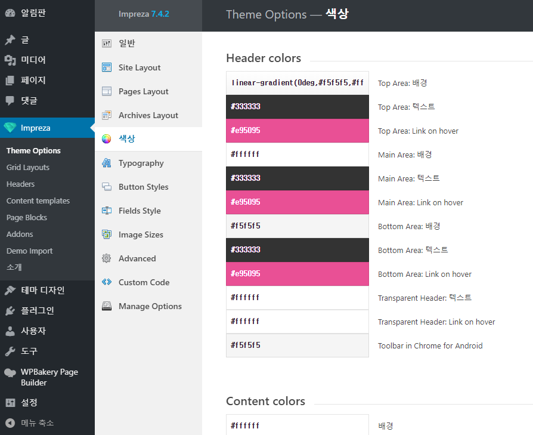
Task: Click the Button Styles icon
Action: coord(107,187)
